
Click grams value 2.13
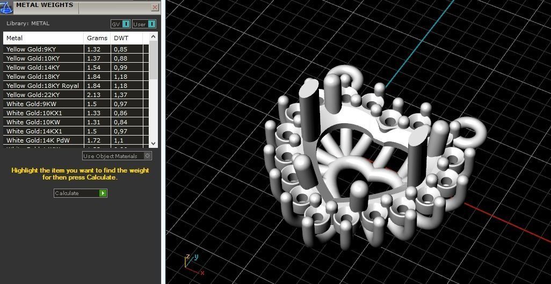pos(93,95)
